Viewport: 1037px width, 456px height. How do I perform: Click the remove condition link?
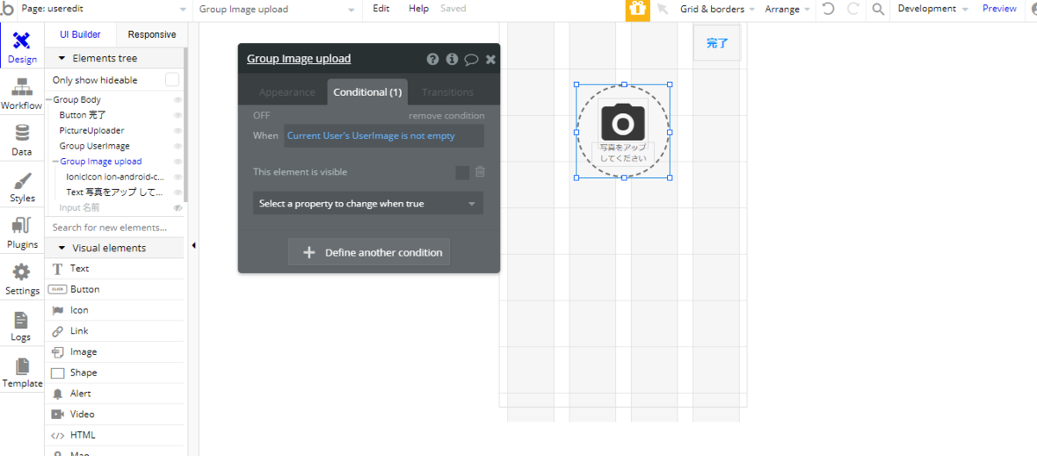(447, 116)
